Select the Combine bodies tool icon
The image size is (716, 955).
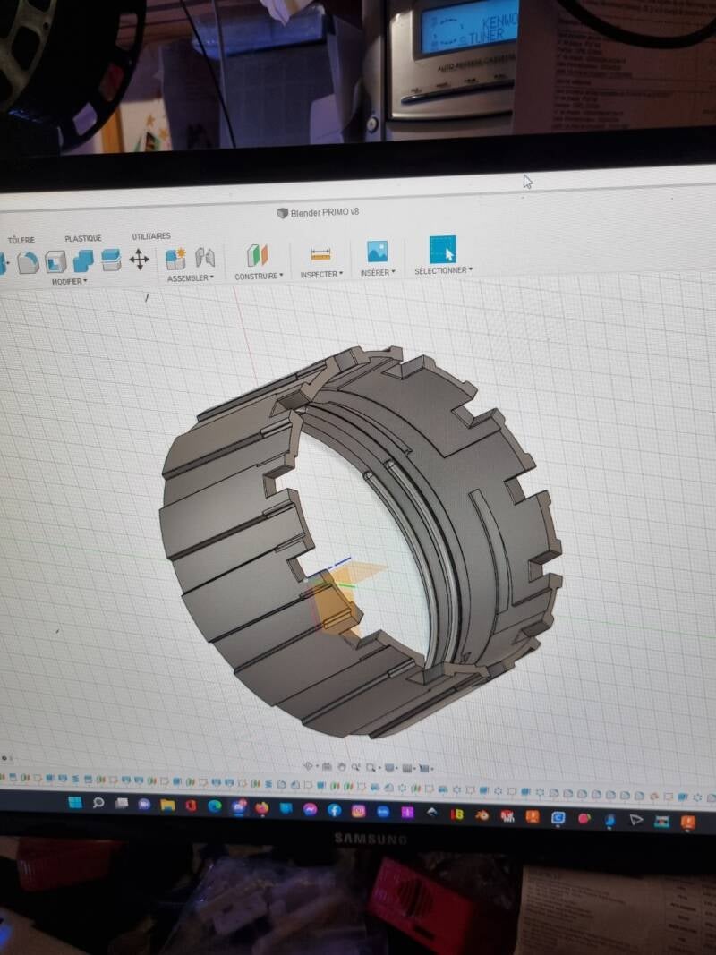(83, 260)
